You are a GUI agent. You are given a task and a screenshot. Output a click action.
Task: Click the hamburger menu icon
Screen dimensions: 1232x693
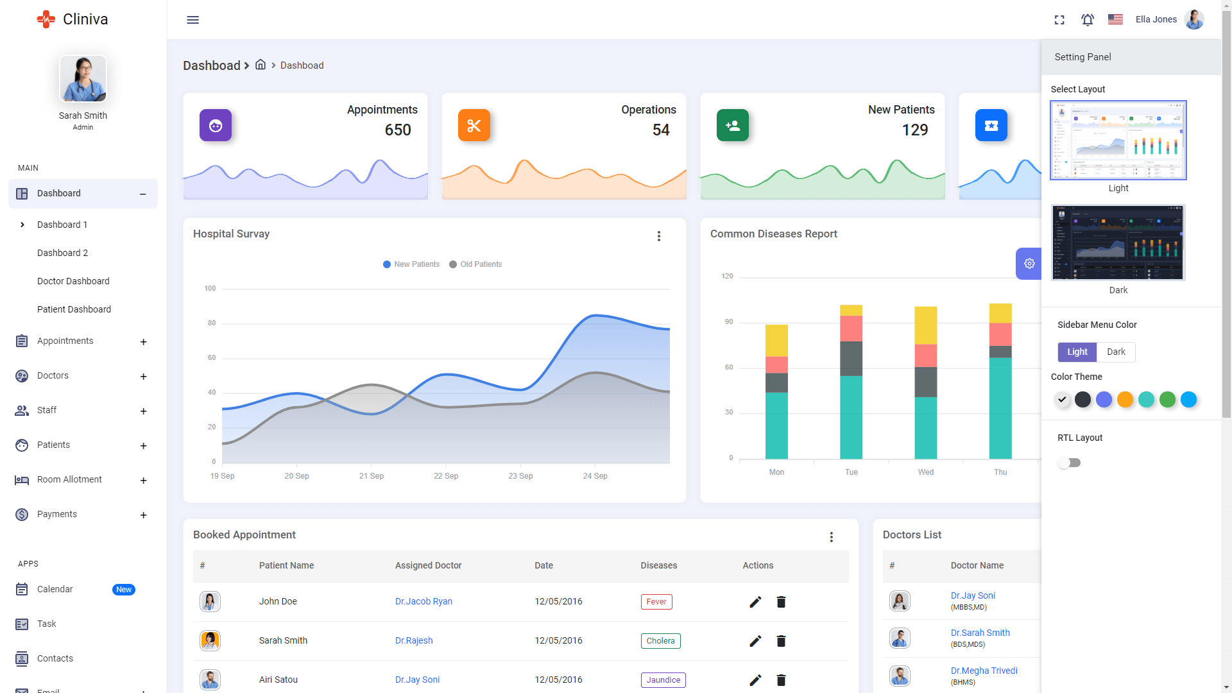point(193,20)
